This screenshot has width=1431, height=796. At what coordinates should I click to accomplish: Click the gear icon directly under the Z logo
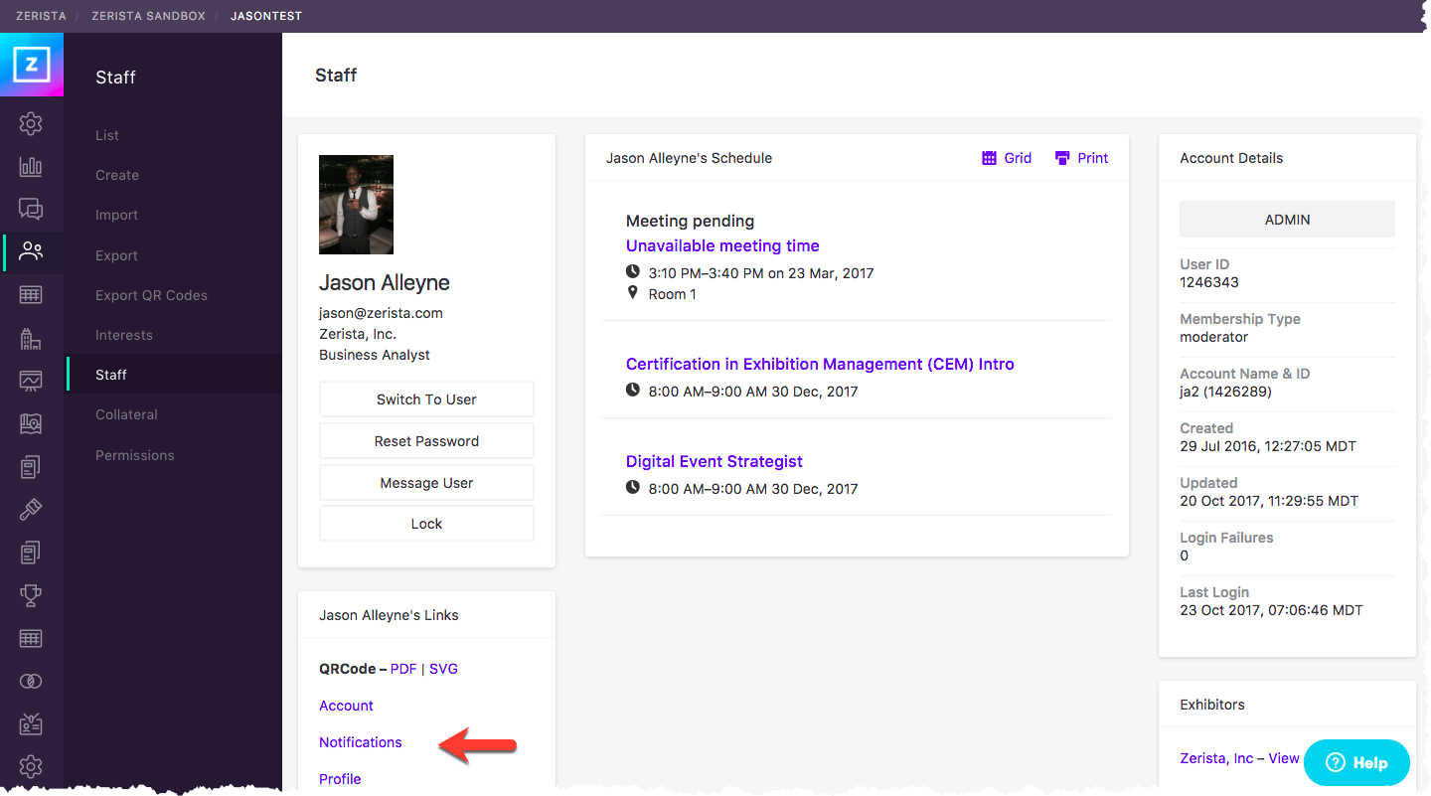31,124
